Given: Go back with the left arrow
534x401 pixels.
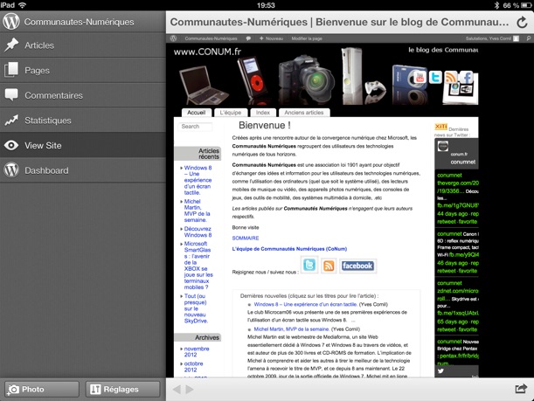Looking at the screenshot, I should pos(177,389).
